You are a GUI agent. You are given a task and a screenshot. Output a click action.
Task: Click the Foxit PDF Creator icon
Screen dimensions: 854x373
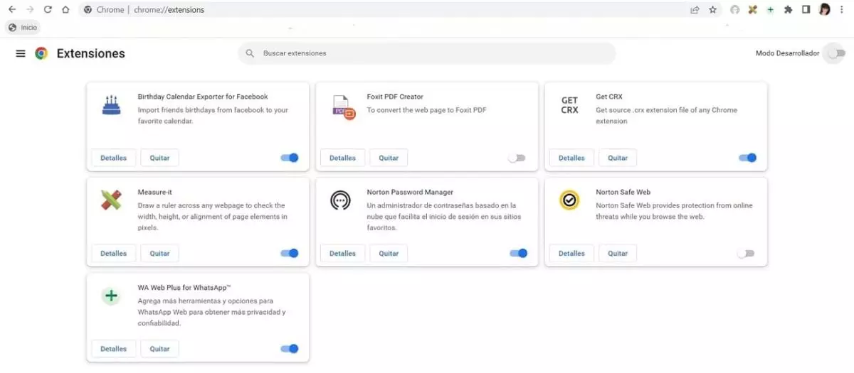point(343,107)
